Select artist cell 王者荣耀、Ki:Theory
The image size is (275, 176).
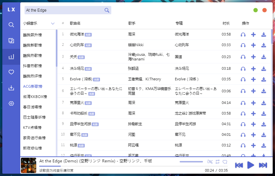coord(144,79)
